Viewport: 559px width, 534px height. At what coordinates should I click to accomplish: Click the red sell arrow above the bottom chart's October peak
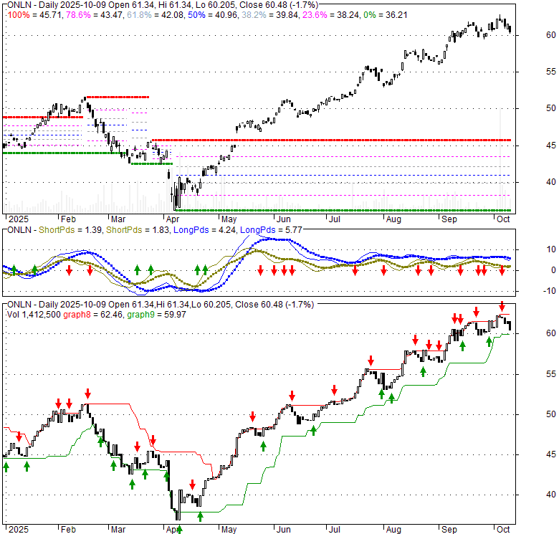point(502,306)
